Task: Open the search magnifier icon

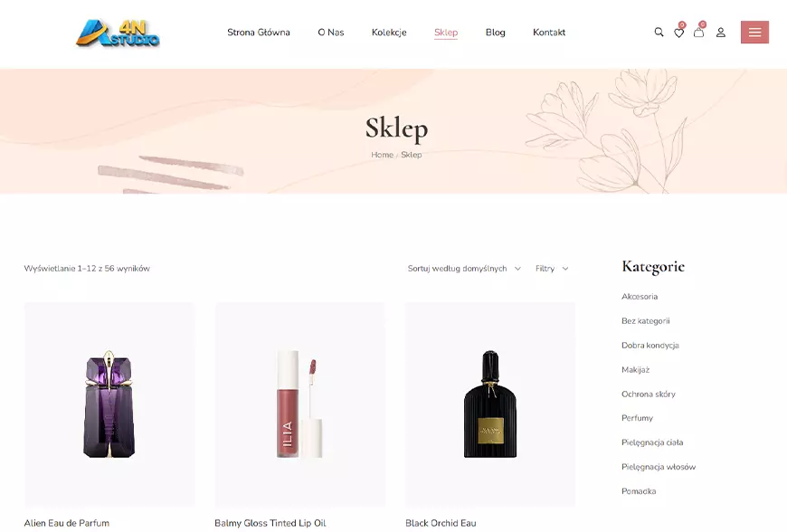Action: (x=659, y=33)
